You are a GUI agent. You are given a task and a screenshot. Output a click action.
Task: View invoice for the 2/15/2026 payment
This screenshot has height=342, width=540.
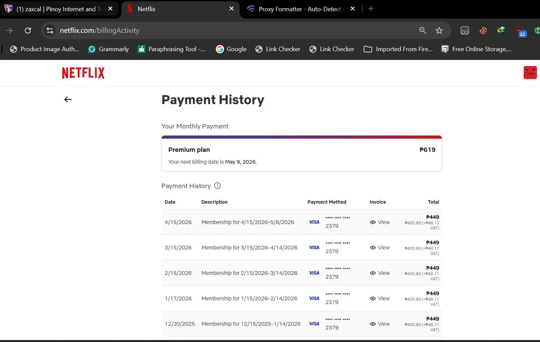pos(380,273)
